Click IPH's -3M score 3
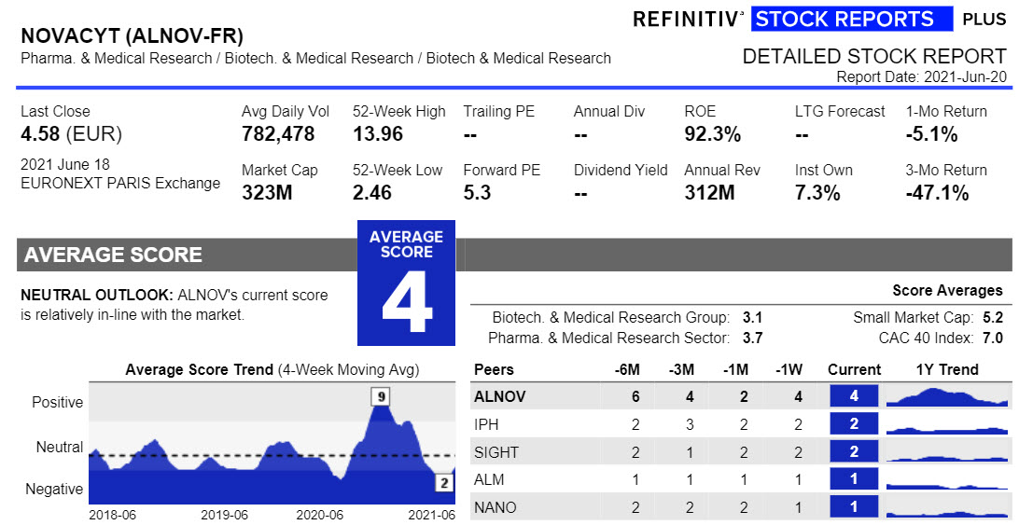 (690, 424)
